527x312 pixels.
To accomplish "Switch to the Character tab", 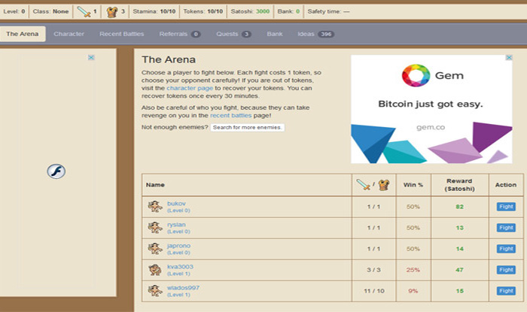I will pos(69,34).
